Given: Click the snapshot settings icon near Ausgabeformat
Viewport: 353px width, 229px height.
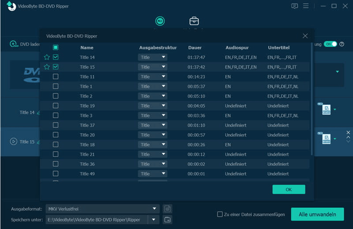Looking at the screenshot, I should click(x=167, y=209).
